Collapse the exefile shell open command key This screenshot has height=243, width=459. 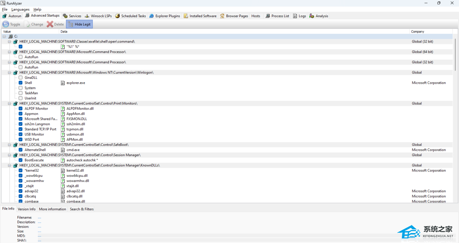(10, 41)
